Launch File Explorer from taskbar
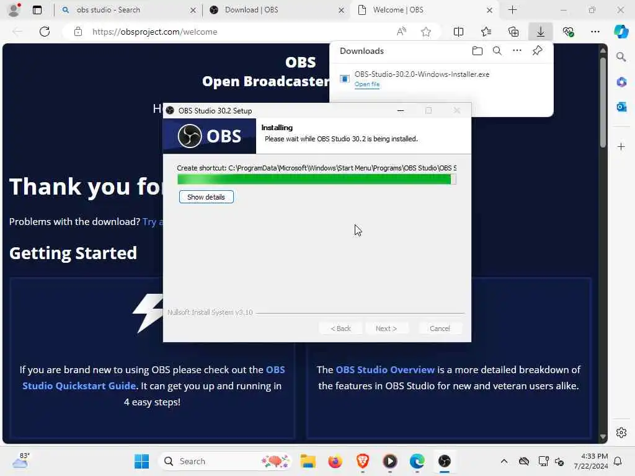635x476 pixels. pyautogui.click(x=308, y=461)
